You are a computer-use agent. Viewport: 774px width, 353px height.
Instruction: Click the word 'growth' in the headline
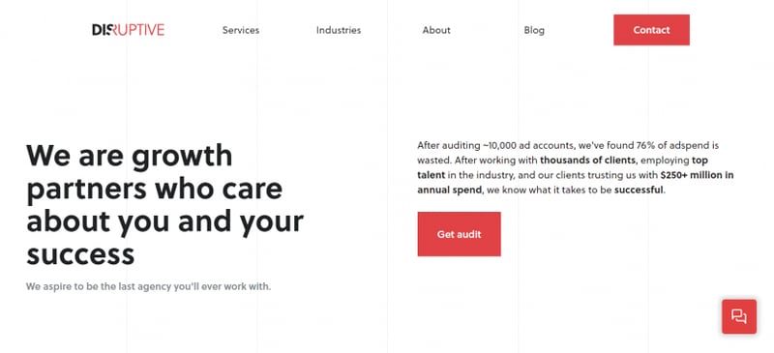click(182, 157)
